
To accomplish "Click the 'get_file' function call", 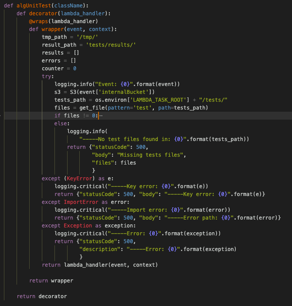I will click(x=92, y=108).
